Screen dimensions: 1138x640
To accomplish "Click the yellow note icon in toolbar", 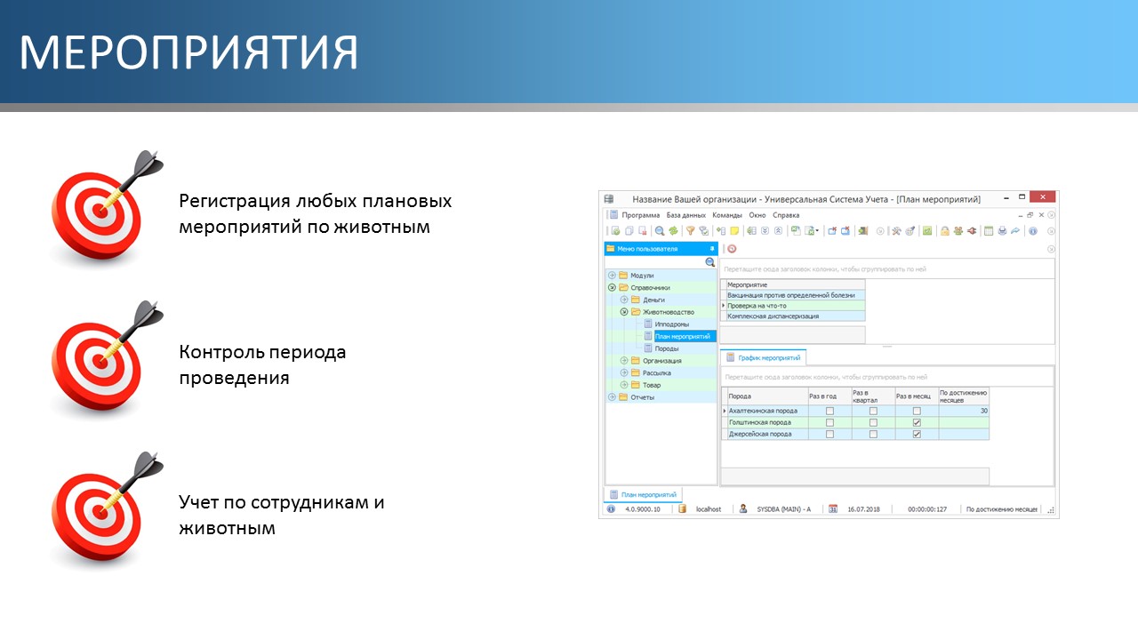I will click(734, 231).
